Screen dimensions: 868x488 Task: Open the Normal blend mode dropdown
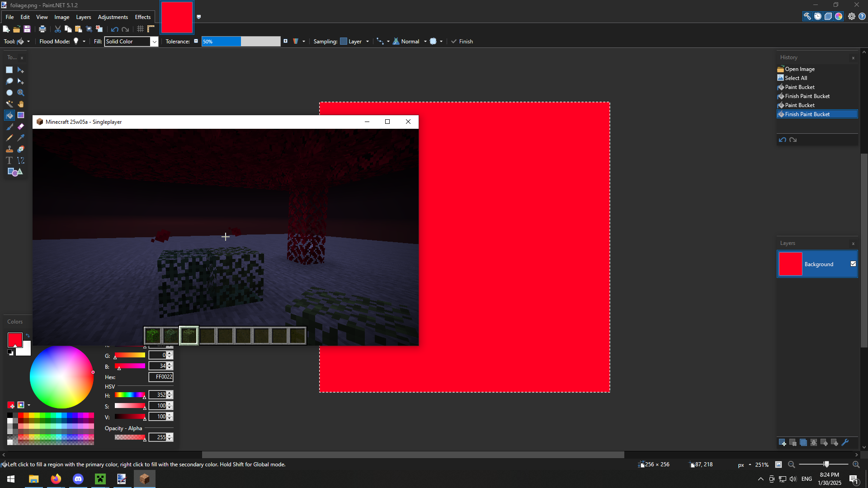click(x=425, y=42)
